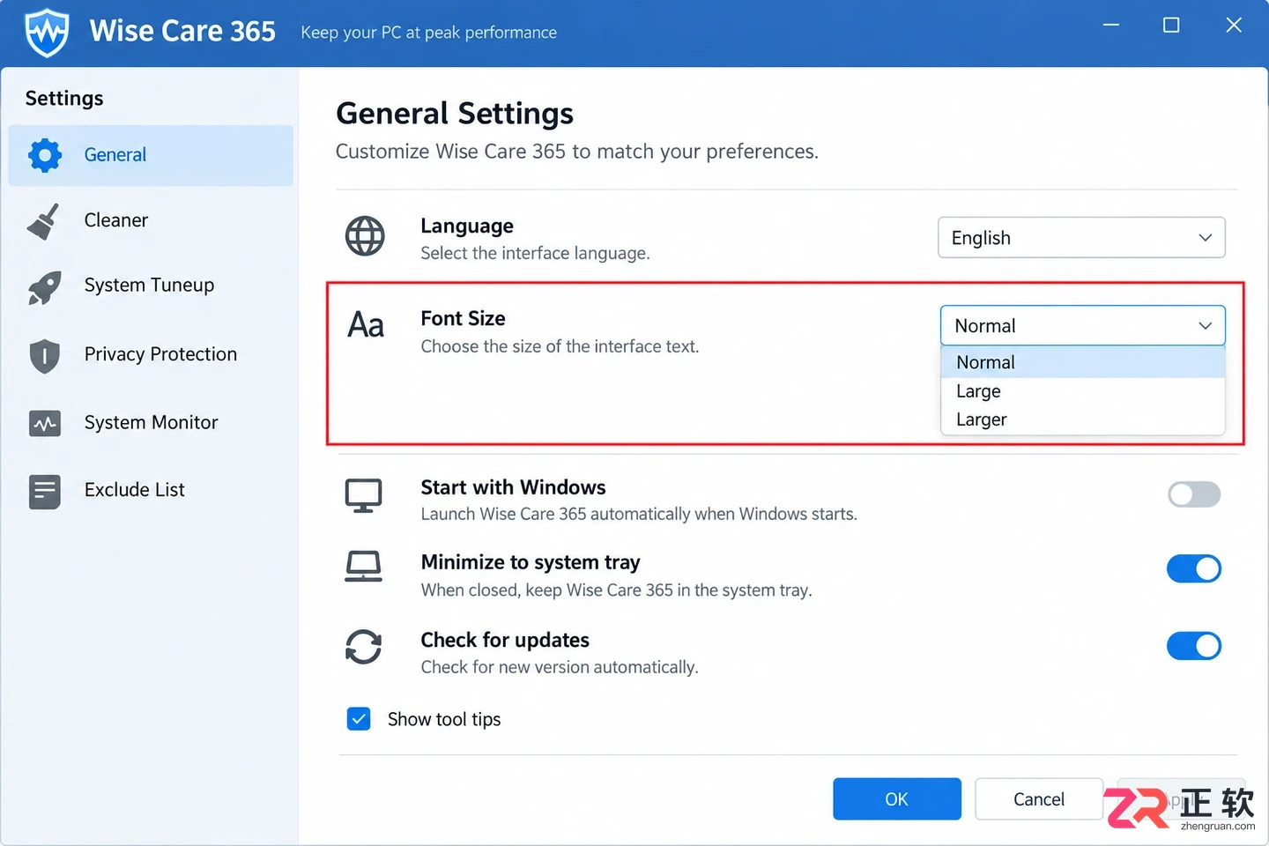Confirm settings with the OK button

(897, 799)
